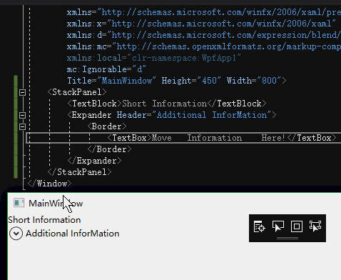Open Live Visual Tree from debug toolbar
341x280 pixels.
(259, 226)
